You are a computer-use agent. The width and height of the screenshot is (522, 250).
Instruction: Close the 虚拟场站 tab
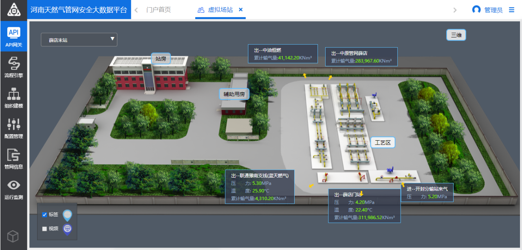[x=241, y=10]
